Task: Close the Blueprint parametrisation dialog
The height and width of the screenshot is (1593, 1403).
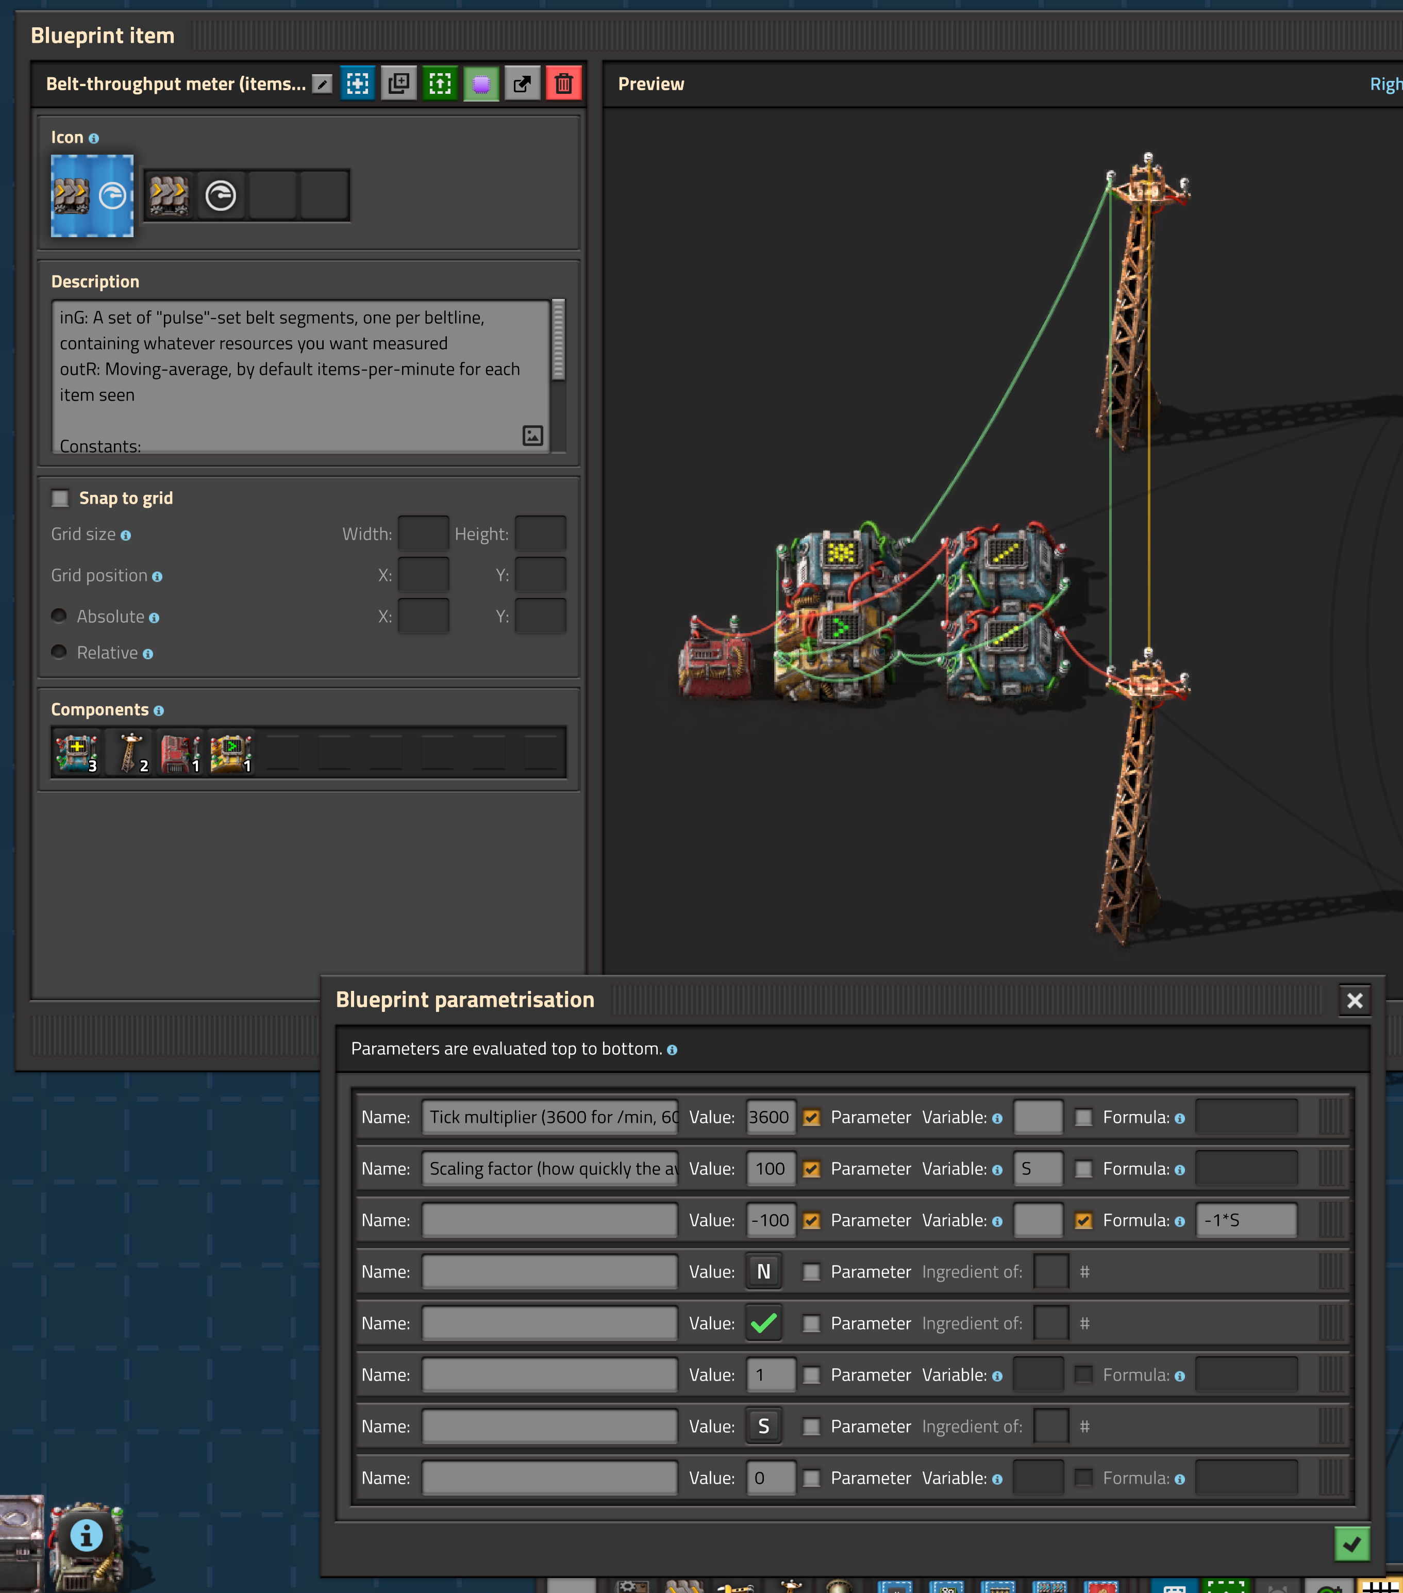Action: pos(1355,1001)
